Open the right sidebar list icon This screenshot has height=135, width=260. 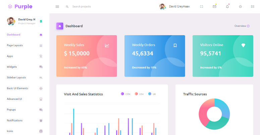[252, 7]
